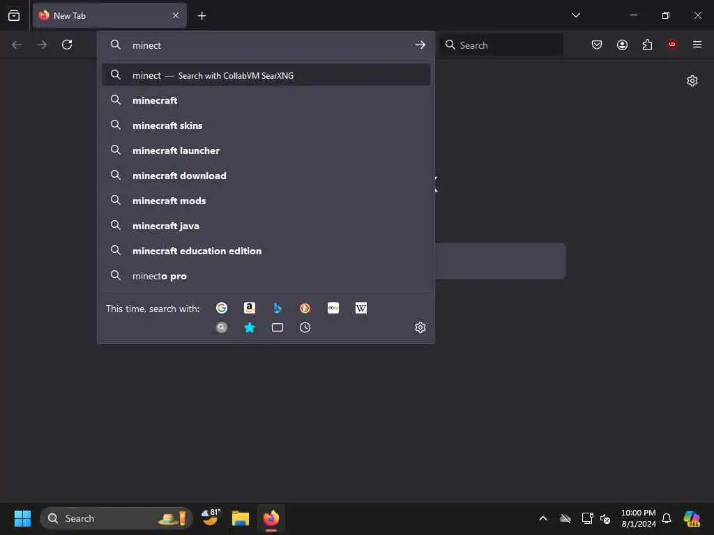
Task: Open clock showing 10:00 PM
Action: pyautogui.click(x=639, y=518)
